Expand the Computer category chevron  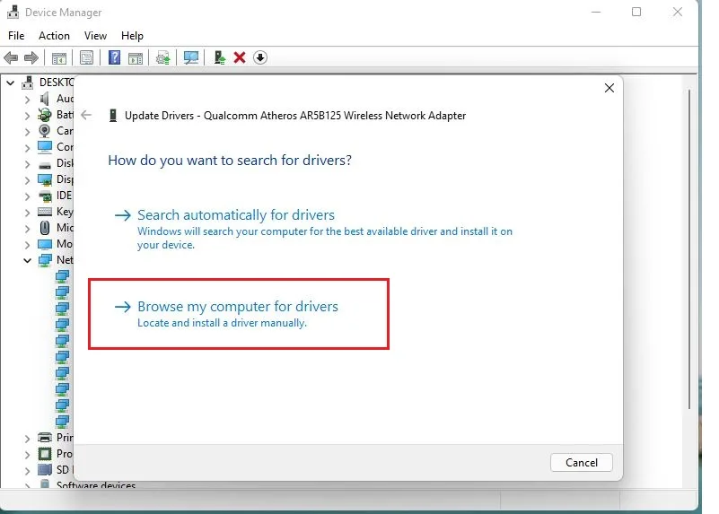point(27,147)
